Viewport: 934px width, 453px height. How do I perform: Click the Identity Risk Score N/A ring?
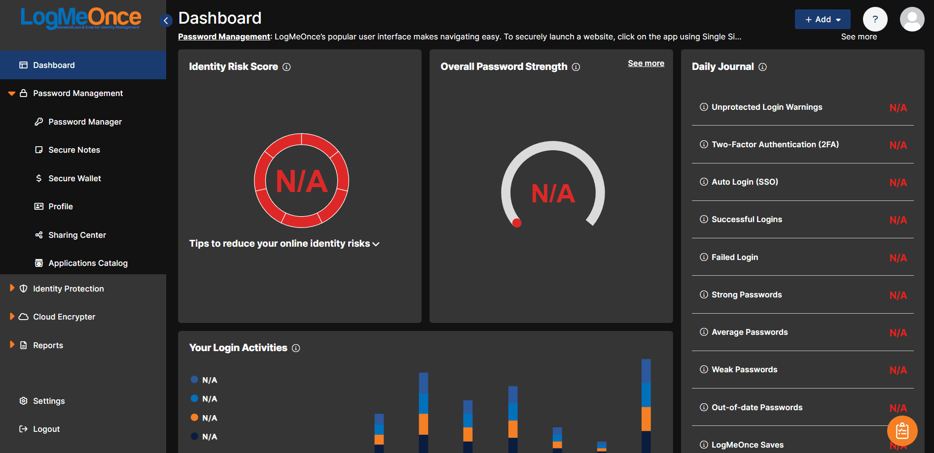[301, 181]
